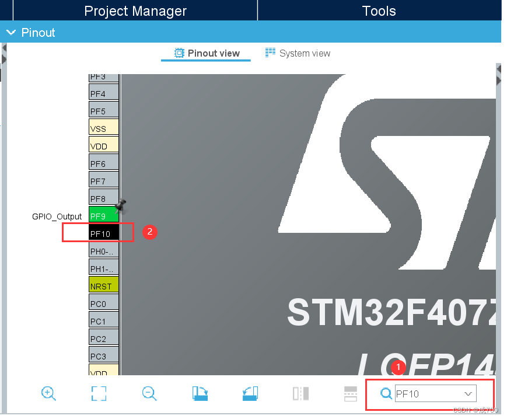
Task: Click the Pinout view chip icon
Action: (x=179, y=53)
